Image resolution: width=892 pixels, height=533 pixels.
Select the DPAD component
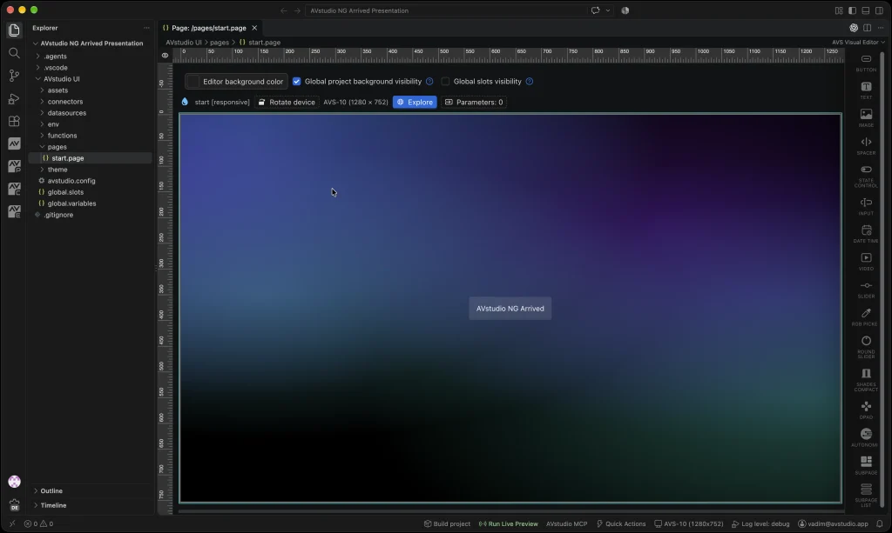point(866,410)
